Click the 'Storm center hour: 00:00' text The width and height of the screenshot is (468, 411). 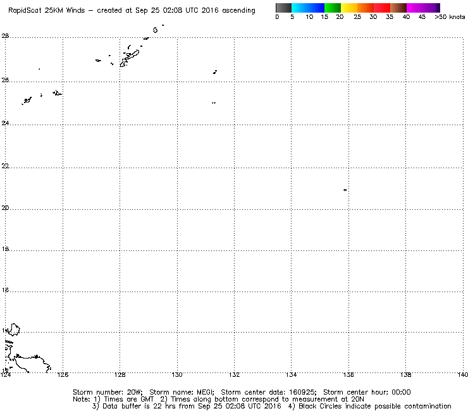click(x=367, y=392)
